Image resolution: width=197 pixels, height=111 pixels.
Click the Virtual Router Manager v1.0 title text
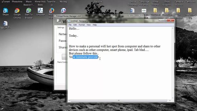pyautogui.click(x=69, y=16)
